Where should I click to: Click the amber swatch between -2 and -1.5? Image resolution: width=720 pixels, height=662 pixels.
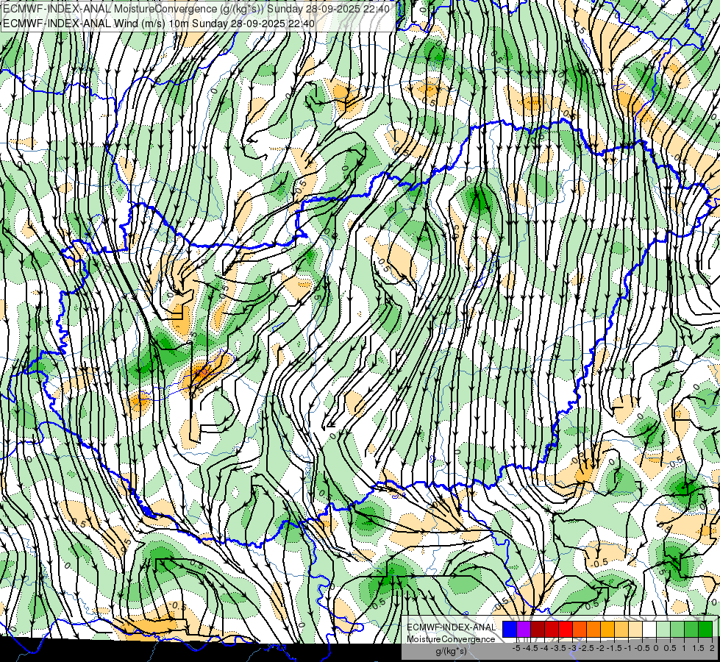coord(607,629)
